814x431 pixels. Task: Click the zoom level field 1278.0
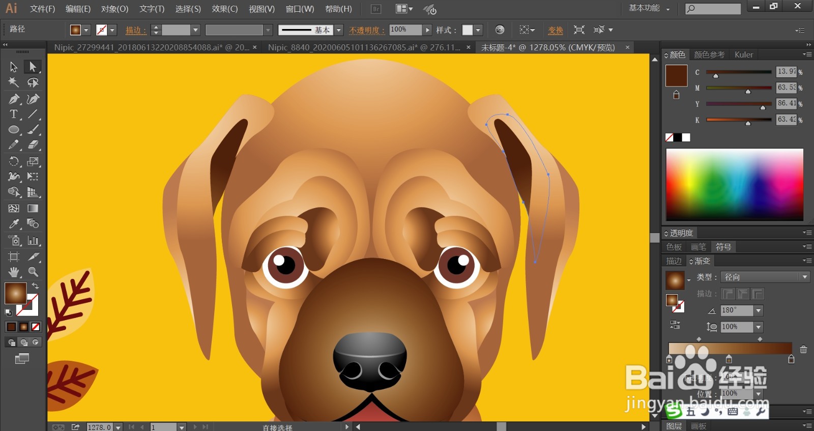(x=100, y=427)
